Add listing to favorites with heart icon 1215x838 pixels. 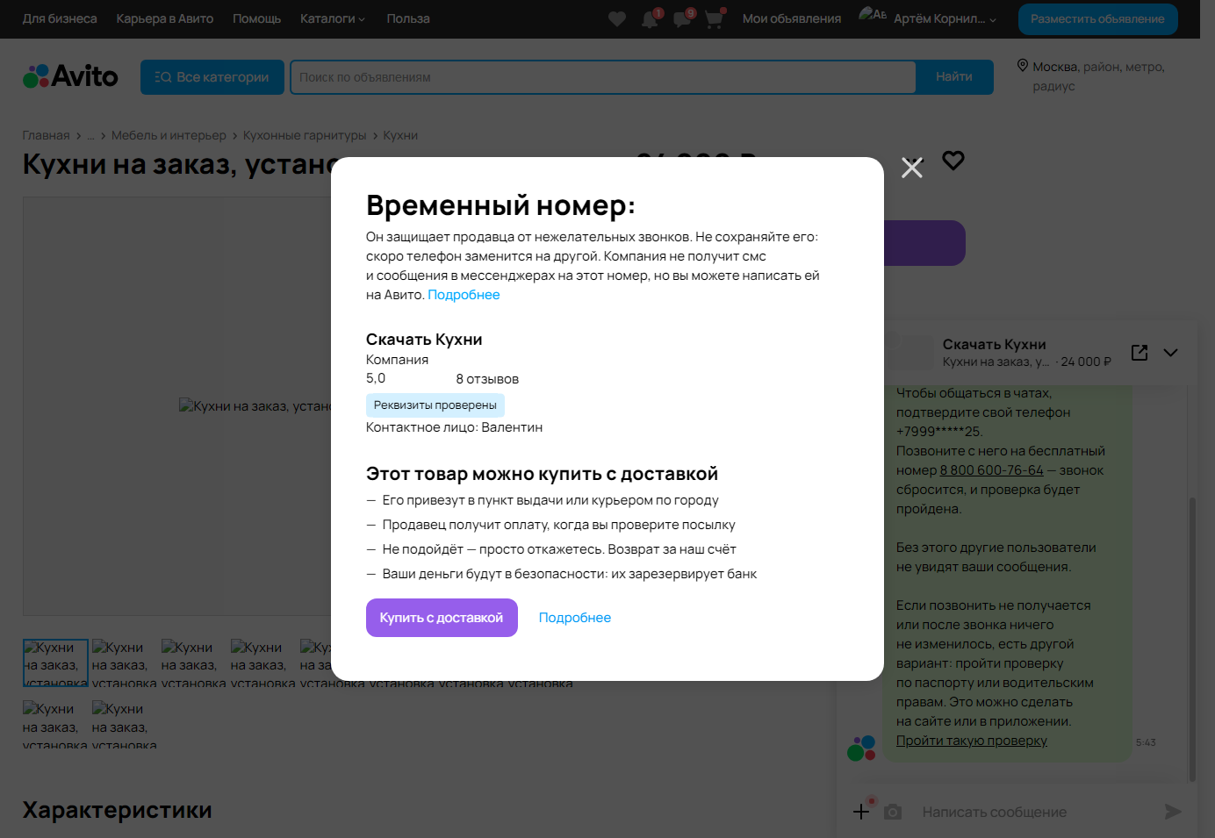953,161
